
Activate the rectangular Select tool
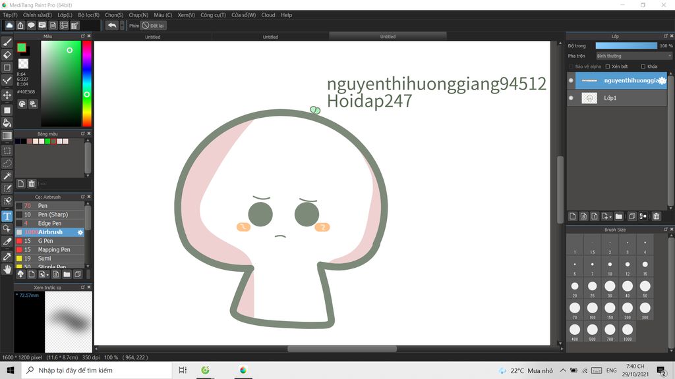click(x=7, y=151)
